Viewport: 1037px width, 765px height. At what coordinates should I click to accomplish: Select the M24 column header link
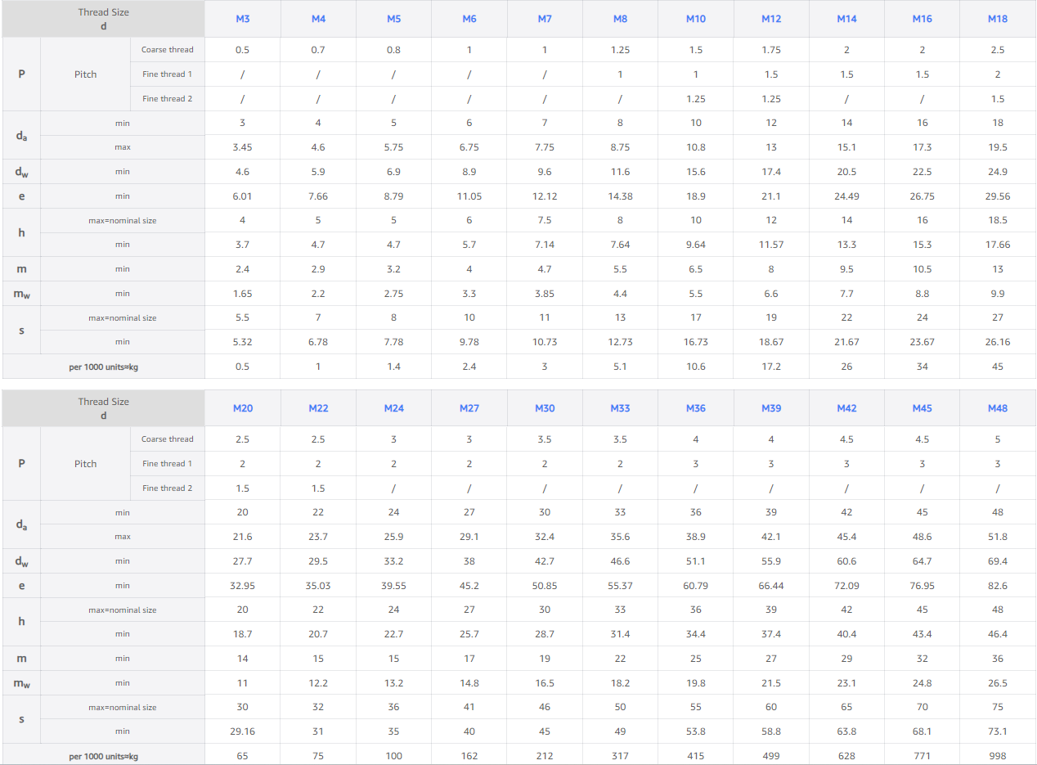tap(393, 408)
